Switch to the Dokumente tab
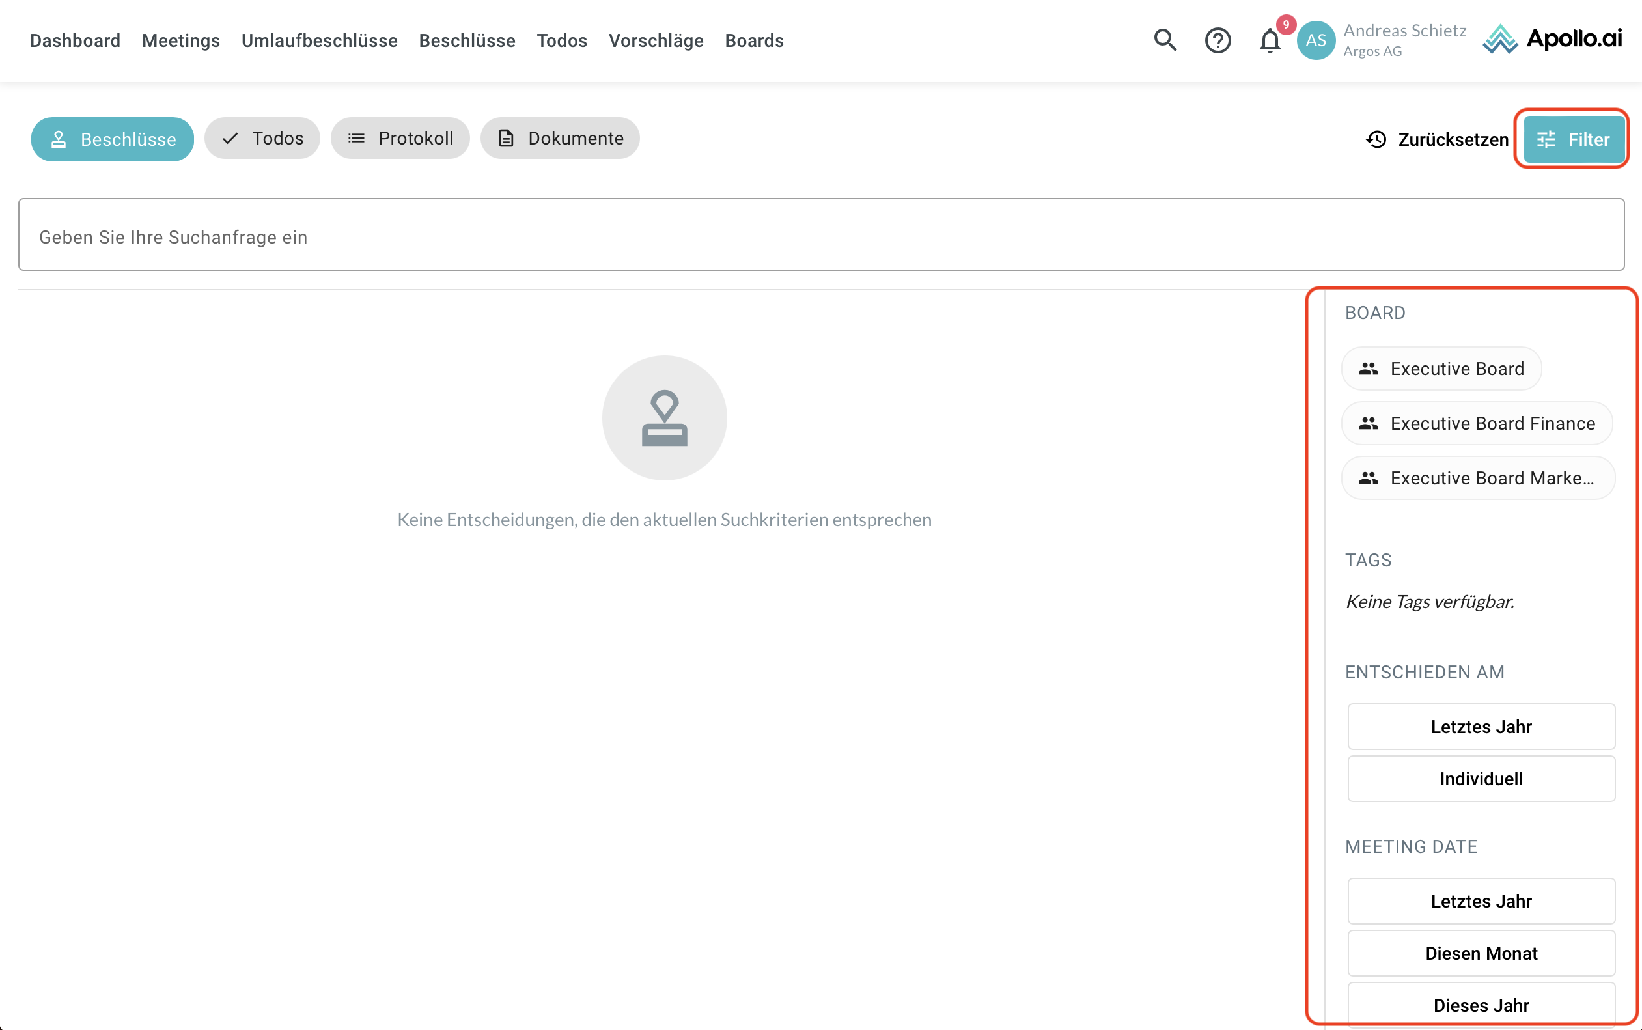The width and height of the screenshot is (1642, 1030). [560, 138]
